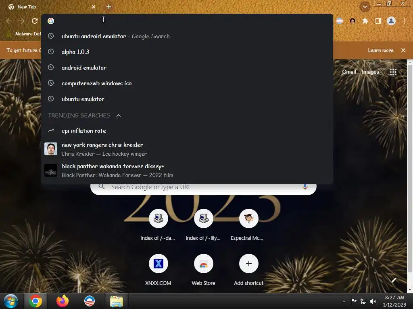This screenshot has height=309, width=413.
Task: Reload the current page
Action: point(35,21)
